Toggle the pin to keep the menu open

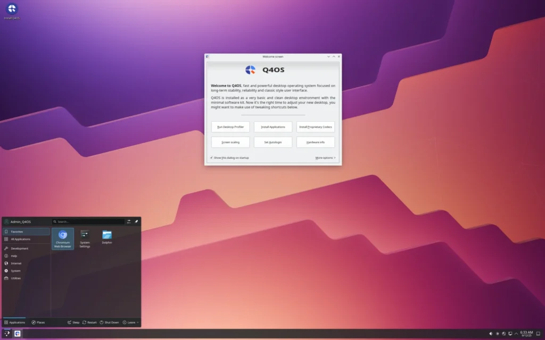tap(137, 222)
